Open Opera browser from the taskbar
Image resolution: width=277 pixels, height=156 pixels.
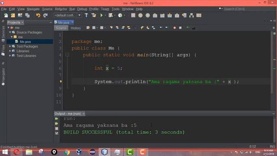coord(16,152)
